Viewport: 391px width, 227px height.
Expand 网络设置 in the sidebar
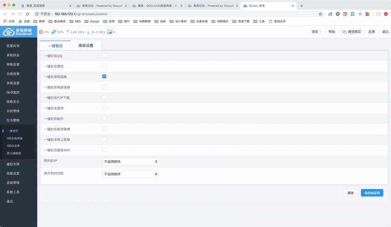click(x=13, y=64)
